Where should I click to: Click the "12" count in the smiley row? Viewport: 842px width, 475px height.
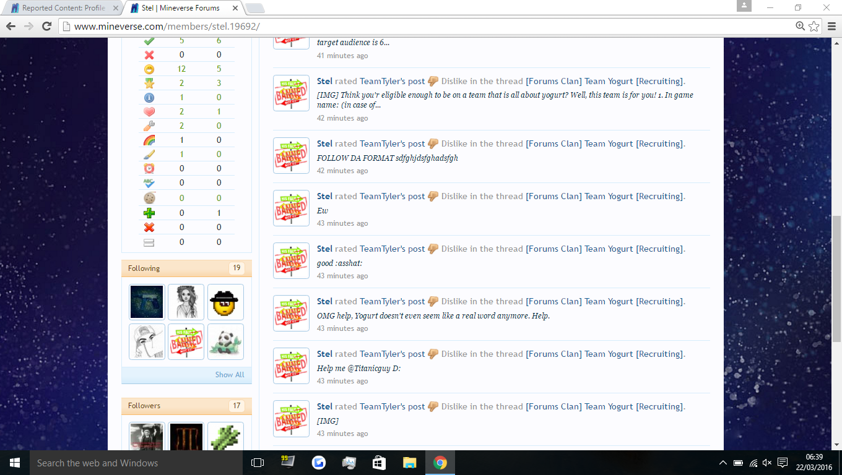click(x=181, y=69)
